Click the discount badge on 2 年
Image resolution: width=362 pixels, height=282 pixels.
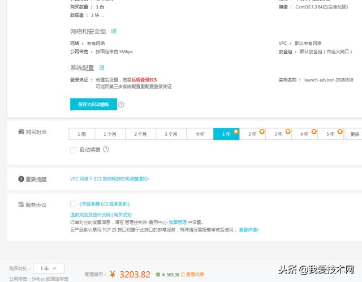click(x=262, y=131)
